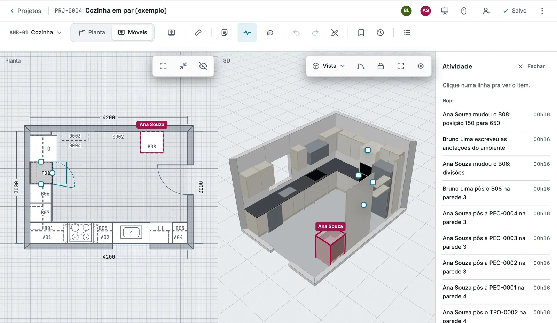Select activity 'Bruno Lima pôs o B08'
557x323 pixels.
tap(496, 193)
